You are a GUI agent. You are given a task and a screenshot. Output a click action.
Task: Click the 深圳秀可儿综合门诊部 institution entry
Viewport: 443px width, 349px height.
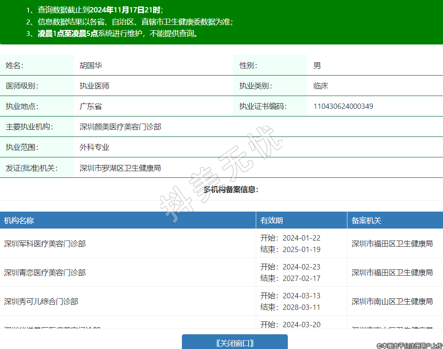pos(41,301)
